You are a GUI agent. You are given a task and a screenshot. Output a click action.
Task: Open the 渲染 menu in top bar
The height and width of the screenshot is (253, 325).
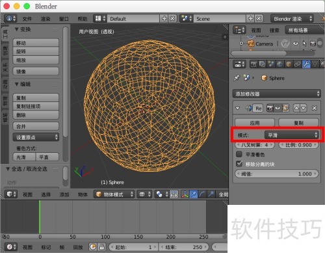(45, 19)
